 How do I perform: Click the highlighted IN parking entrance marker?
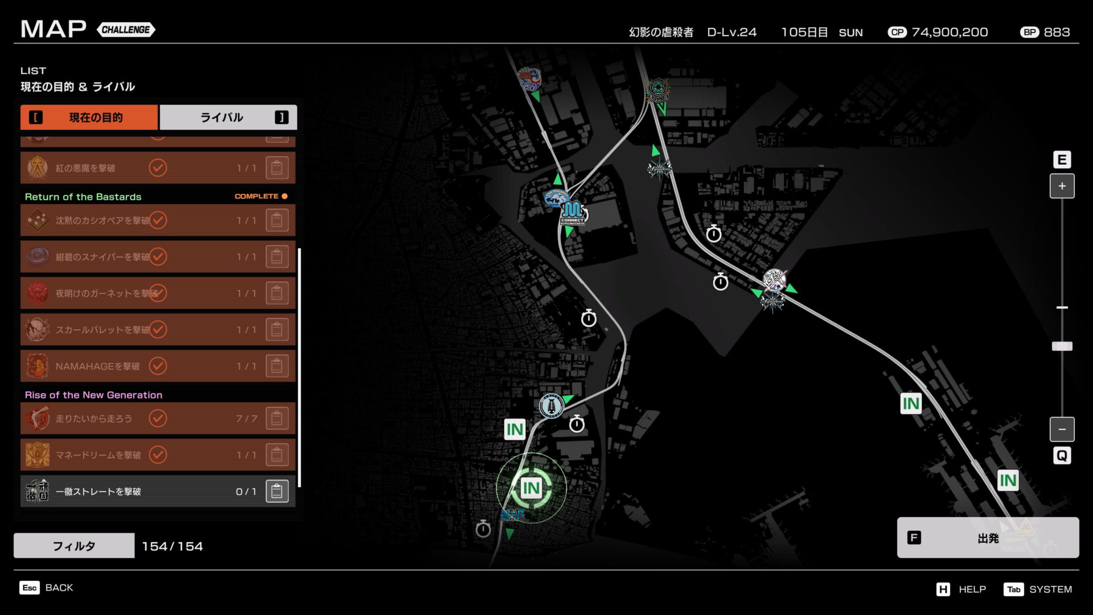[x=531, y=488]
